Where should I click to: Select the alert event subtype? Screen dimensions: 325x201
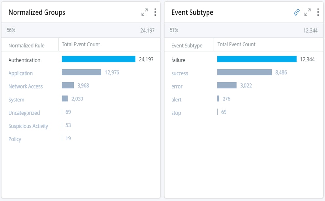coord(176,100)
